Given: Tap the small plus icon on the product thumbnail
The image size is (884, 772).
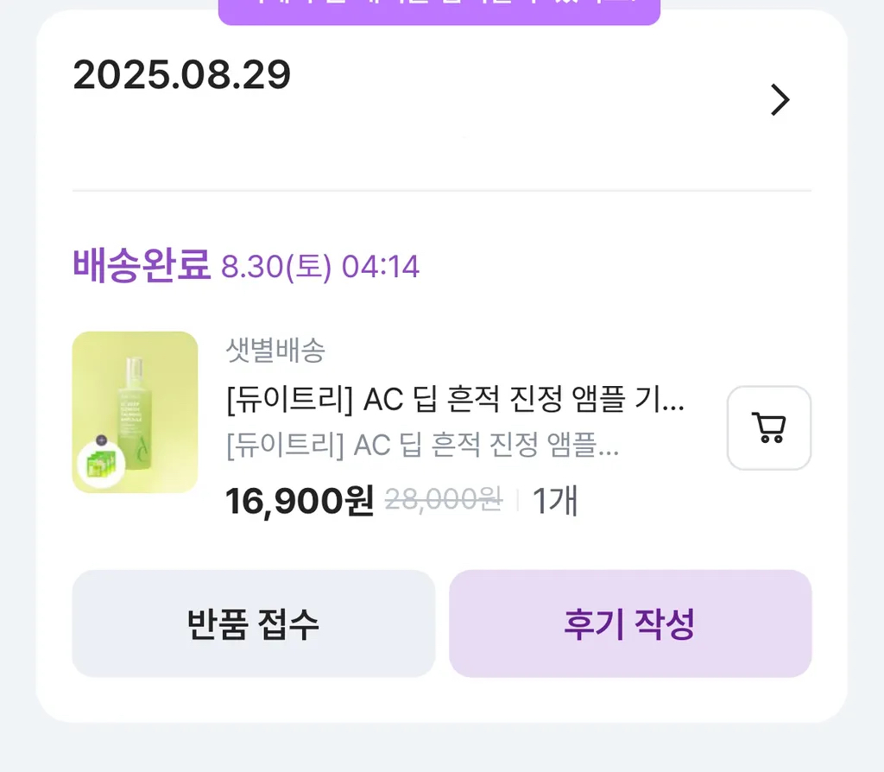Looking at the screenshot, I should (x=101, y=440).
